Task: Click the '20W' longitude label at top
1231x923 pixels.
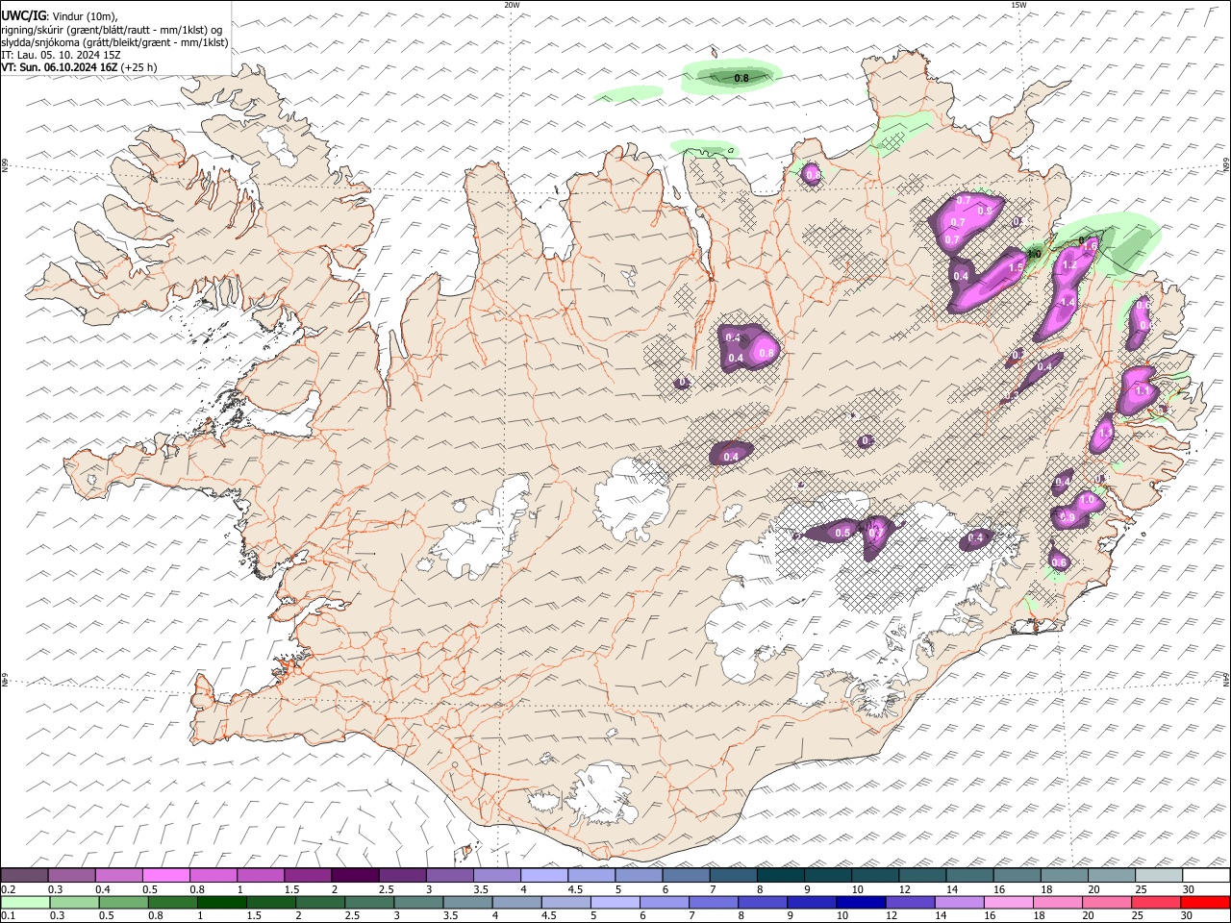Action: (512, 5)
